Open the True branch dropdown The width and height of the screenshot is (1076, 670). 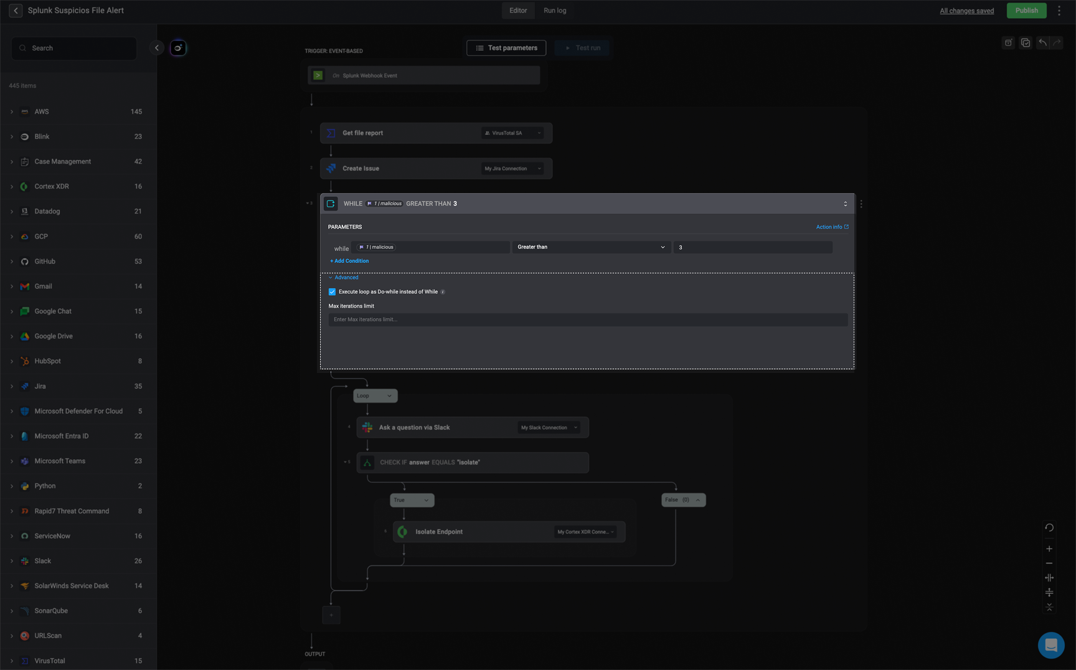click(x=412, y=500)
